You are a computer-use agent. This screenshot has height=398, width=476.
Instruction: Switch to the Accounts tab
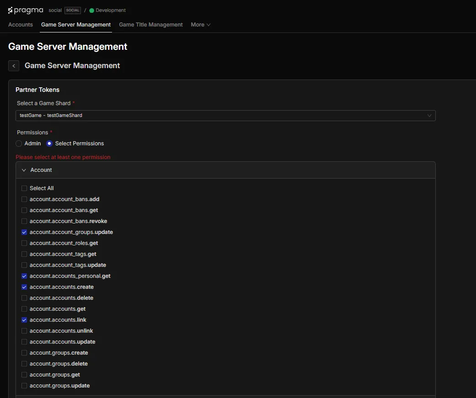[x=20, y=25]
